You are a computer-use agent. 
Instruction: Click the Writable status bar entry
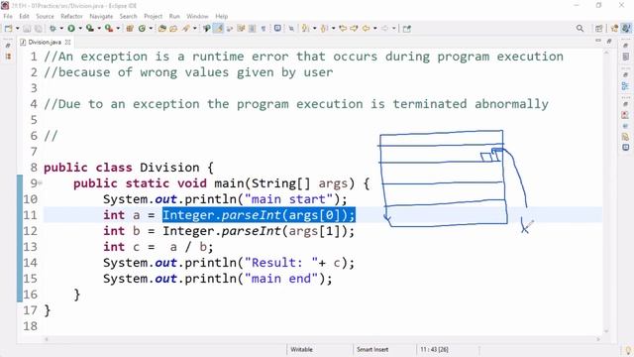pos(301,349)
